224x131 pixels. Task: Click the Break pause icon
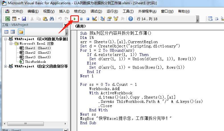81,19
